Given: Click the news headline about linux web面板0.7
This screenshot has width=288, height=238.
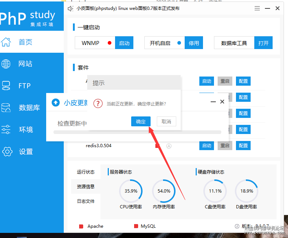Looking at the screenshot, I should pyautogui.click(x=128, y=8).
